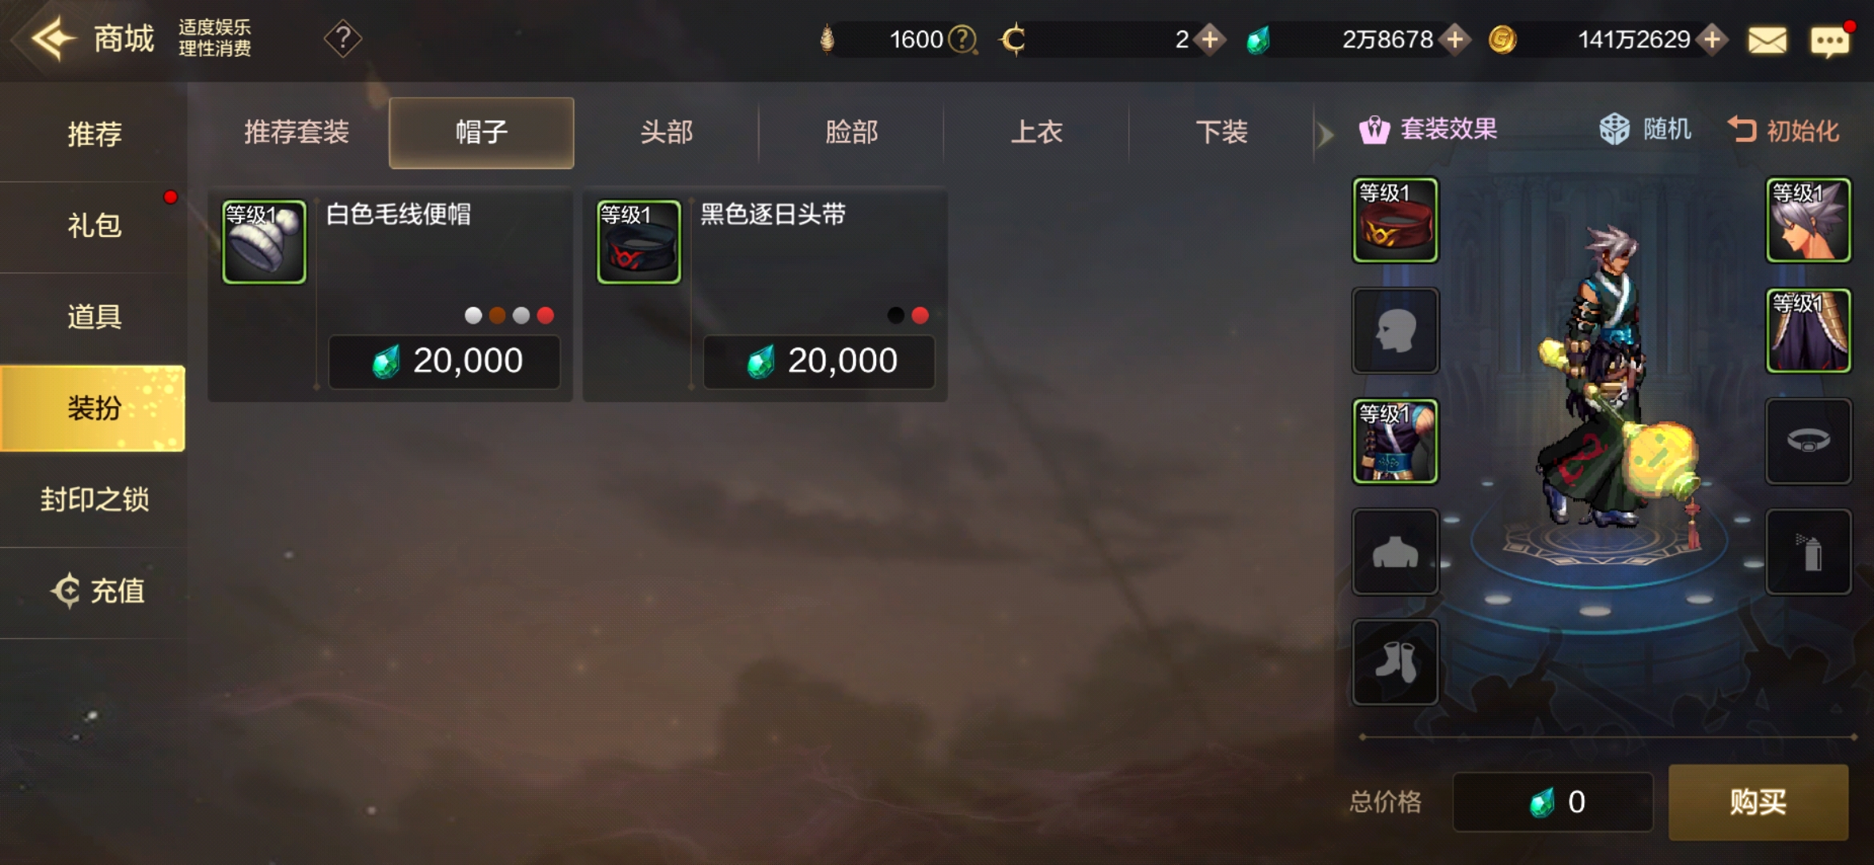The height and width of the screenshot is (865, 1874).
Task: Select the empty head silhouette slot
Action: pos(1395,331)
